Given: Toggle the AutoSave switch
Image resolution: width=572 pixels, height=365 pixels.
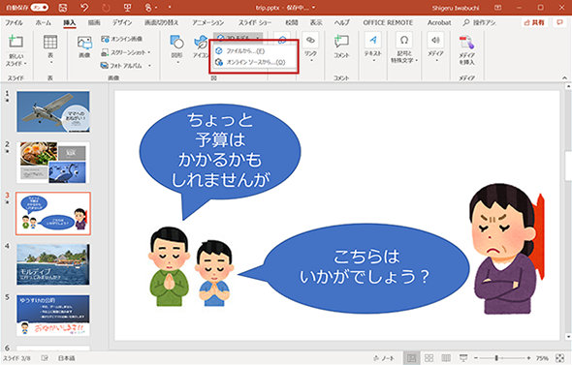Looking at the screenshot, I should pyautogui.click(x=39, y=8).
